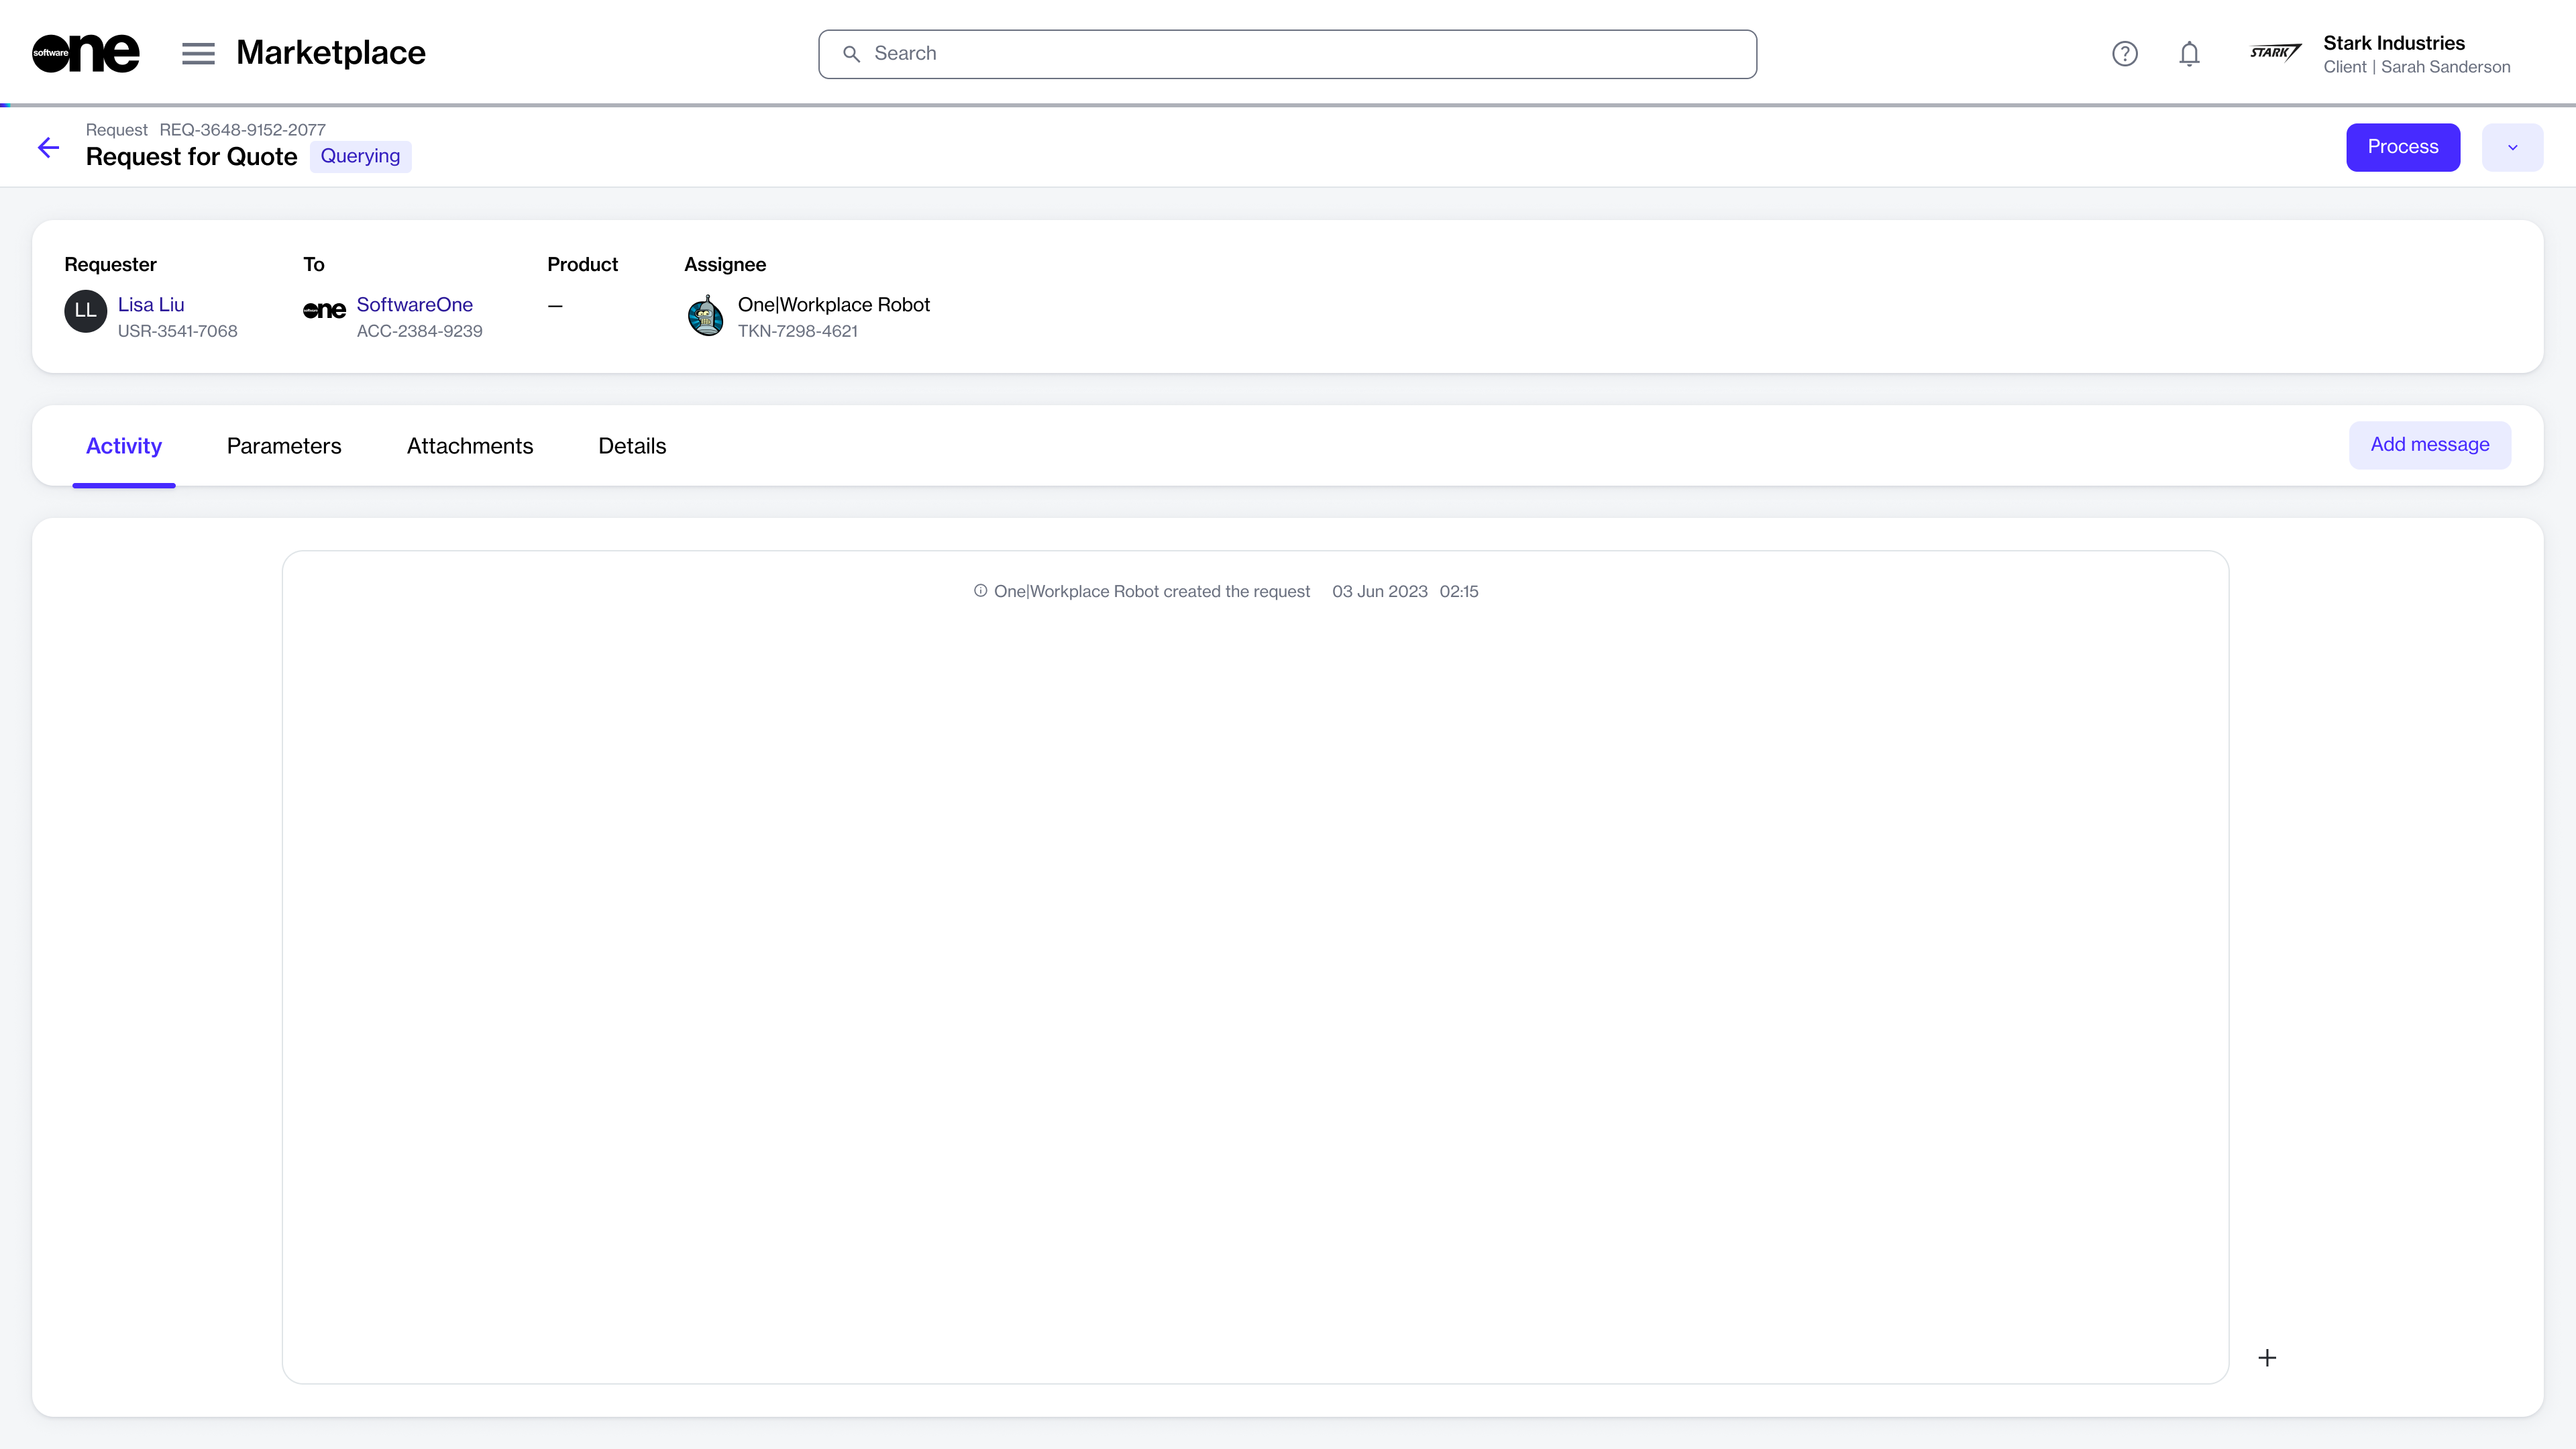
Task: Expand the dropdown next to Process
Action: pyautogui.click(x=2512, y=147)
